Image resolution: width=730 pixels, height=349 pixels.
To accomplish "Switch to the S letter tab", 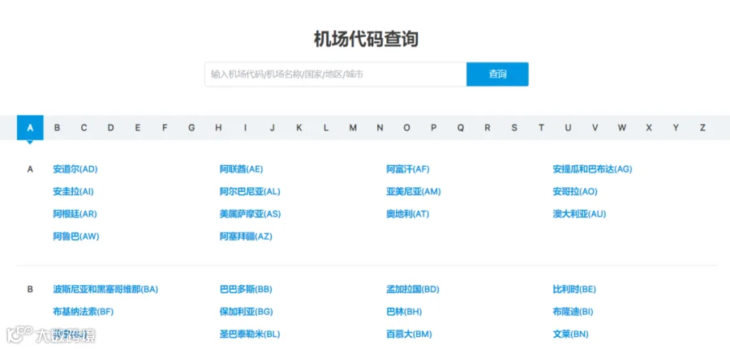I will coord(514,128).
